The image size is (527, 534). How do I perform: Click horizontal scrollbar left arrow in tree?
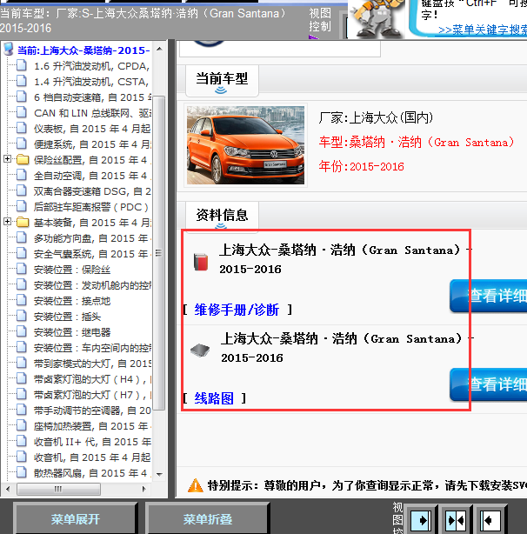coord(8,489)
